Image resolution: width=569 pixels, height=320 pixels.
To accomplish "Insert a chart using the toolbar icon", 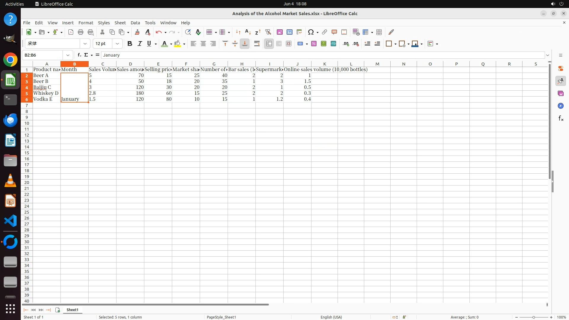I will point(290,32).
